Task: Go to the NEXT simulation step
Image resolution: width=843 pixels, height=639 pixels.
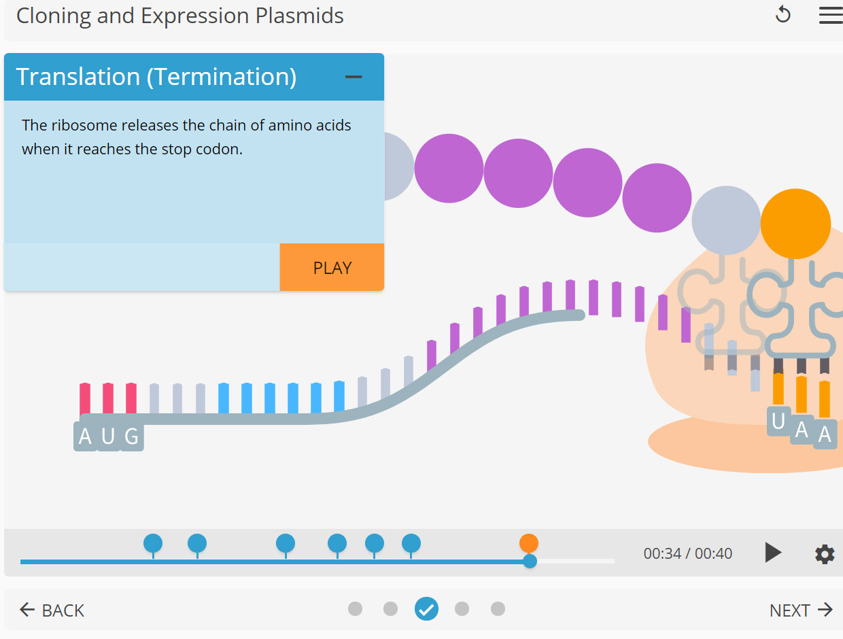Action: (790, 610)
